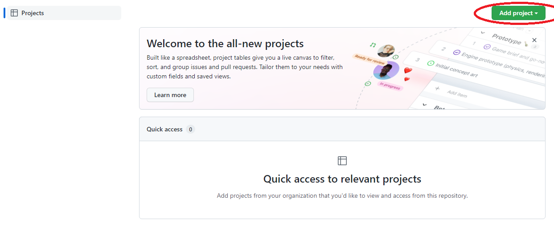Viewport: 554px width, 228px height.
Task: Open the Add project dropdown
Action: tap(518, 13)
